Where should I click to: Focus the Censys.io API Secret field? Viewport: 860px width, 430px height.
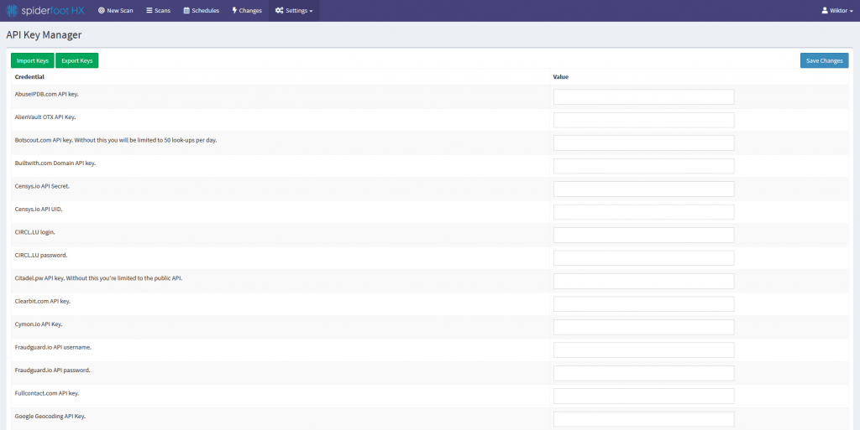643,189
